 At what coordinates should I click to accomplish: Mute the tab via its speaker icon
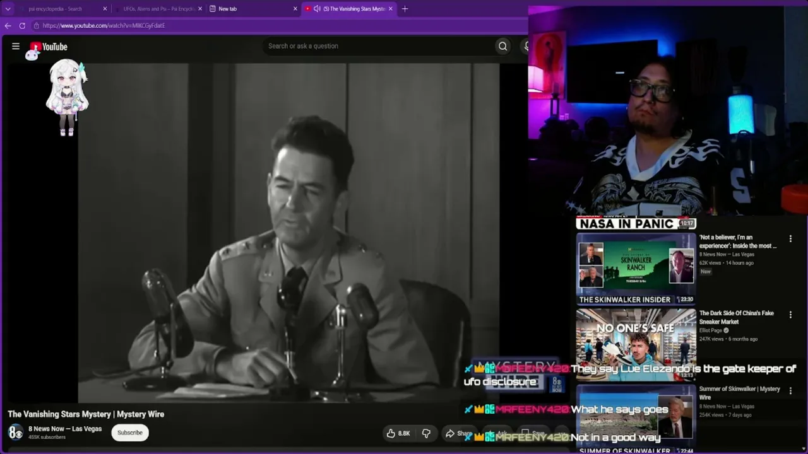317,9
